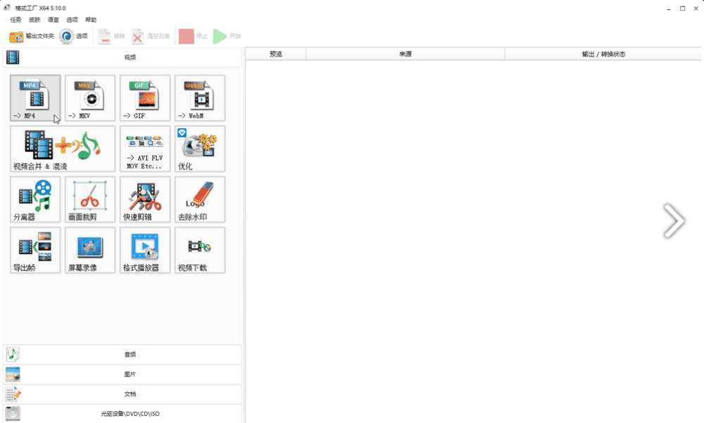Click the 输出文件夹 toolbar button
The width and height of the screenshot is (704, 423).
coord(32,36)
